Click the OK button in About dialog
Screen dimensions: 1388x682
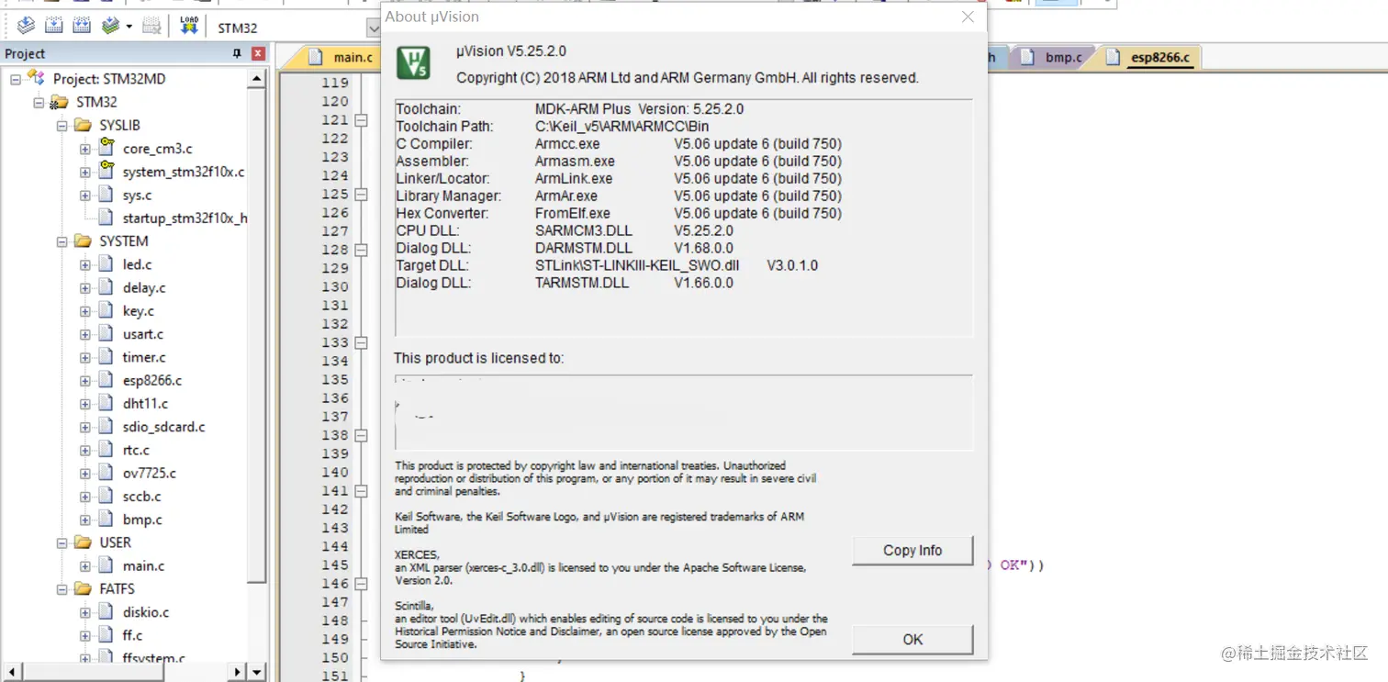coord(912,639)
